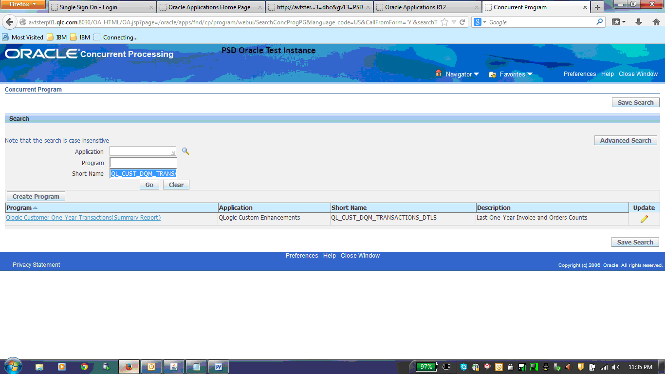Open the Windows Start orb

tap(12, 366)
